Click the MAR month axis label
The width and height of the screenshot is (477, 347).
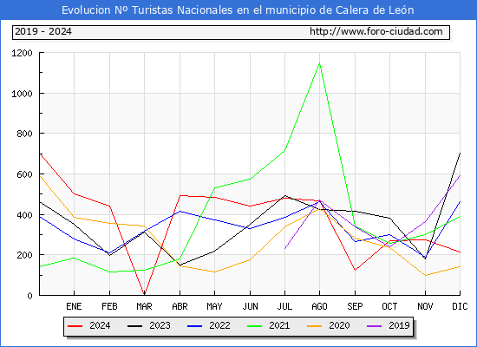coord(144,306)
